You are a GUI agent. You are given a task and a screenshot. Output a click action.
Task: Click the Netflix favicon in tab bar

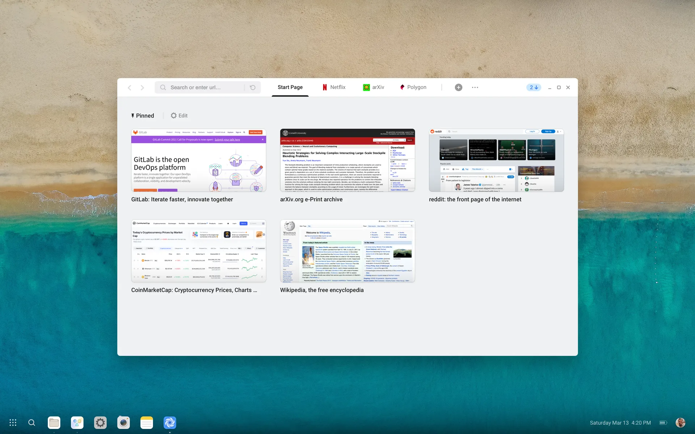(325, 88)
